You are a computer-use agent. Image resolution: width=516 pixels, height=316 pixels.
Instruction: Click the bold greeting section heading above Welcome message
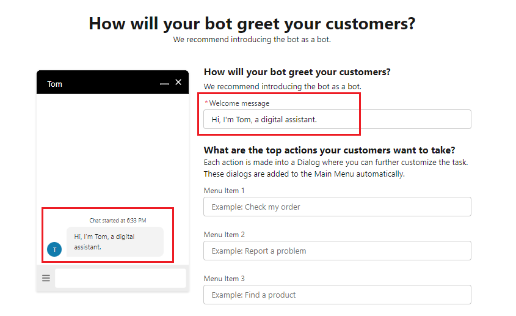(297, 72)
